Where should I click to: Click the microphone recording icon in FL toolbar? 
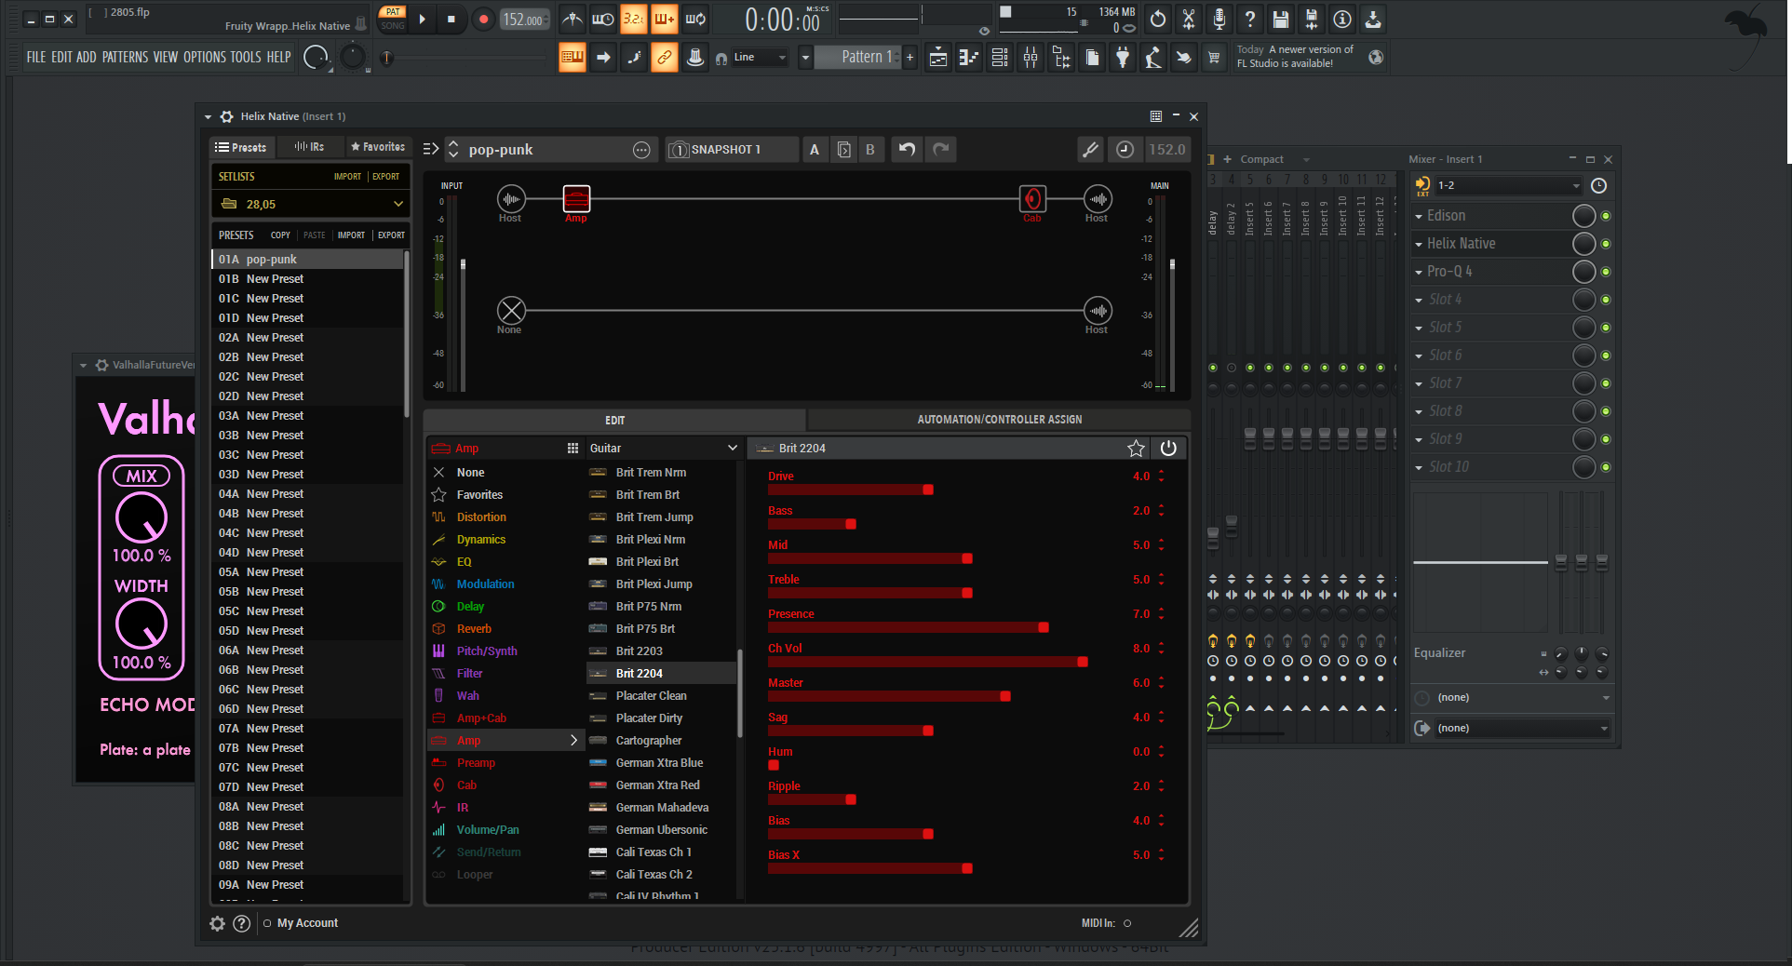tap(1219, 19)
